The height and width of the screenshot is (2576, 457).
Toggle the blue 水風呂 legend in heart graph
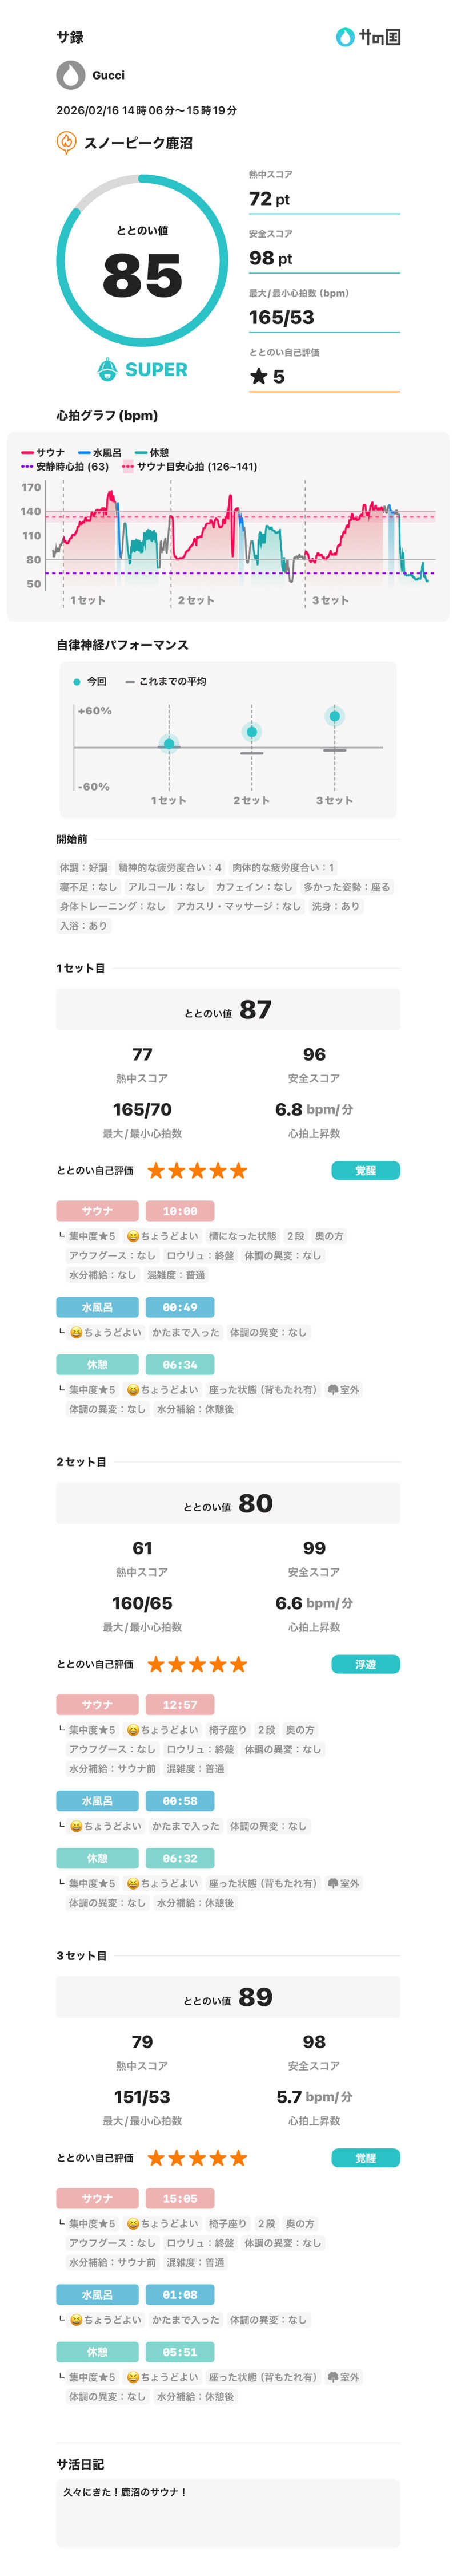pos(100,453)
